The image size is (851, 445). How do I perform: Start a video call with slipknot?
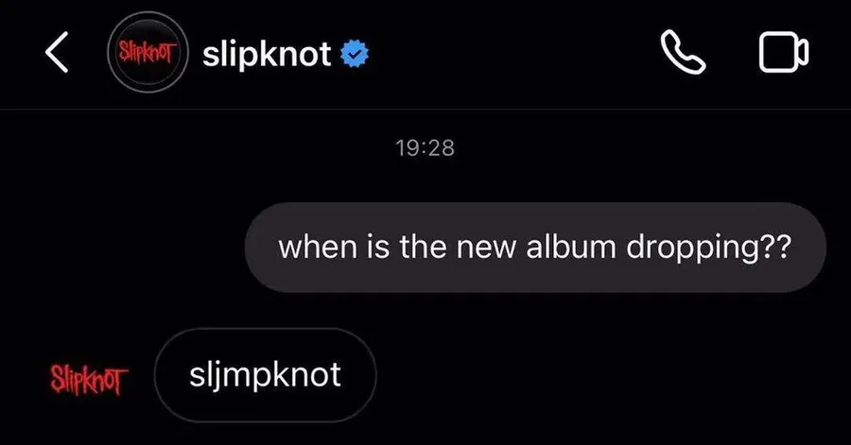[784, 52]
